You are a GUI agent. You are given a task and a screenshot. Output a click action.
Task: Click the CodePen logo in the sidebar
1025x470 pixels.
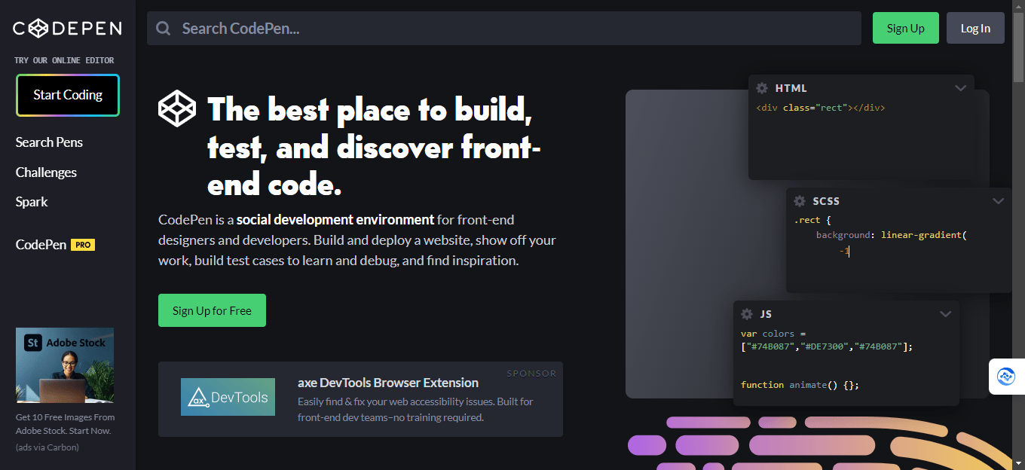[67, 28]
